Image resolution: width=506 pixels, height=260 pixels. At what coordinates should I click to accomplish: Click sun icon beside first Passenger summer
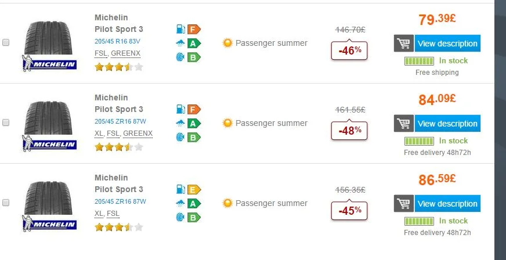click(x=227, y=43)
